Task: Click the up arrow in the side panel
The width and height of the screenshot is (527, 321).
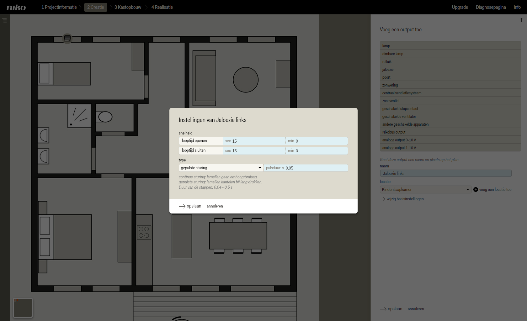Action: pyautogui.click(x=521, y=20)
